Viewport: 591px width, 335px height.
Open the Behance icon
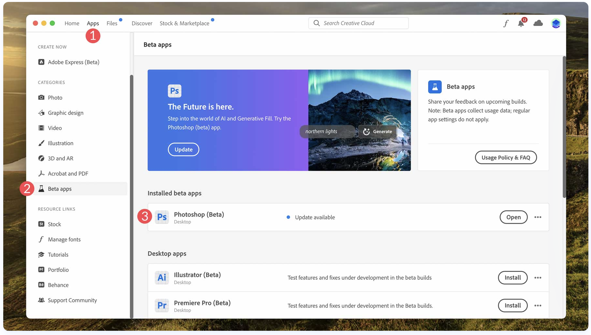tap(41, 285)
